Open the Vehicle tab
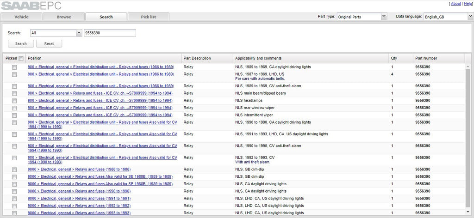This screenshot has width=474, height=218. tap(21, 17)
